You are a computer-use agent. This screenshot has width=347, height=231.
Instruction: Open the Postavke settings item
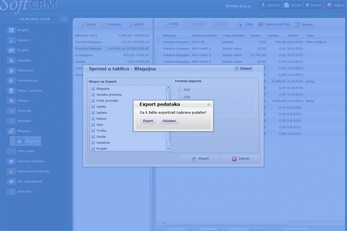pyautogui.click(x=24, y=191)
